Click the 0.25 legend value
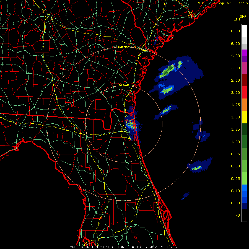Screen dimensions: 249x249 coord(235,179)
